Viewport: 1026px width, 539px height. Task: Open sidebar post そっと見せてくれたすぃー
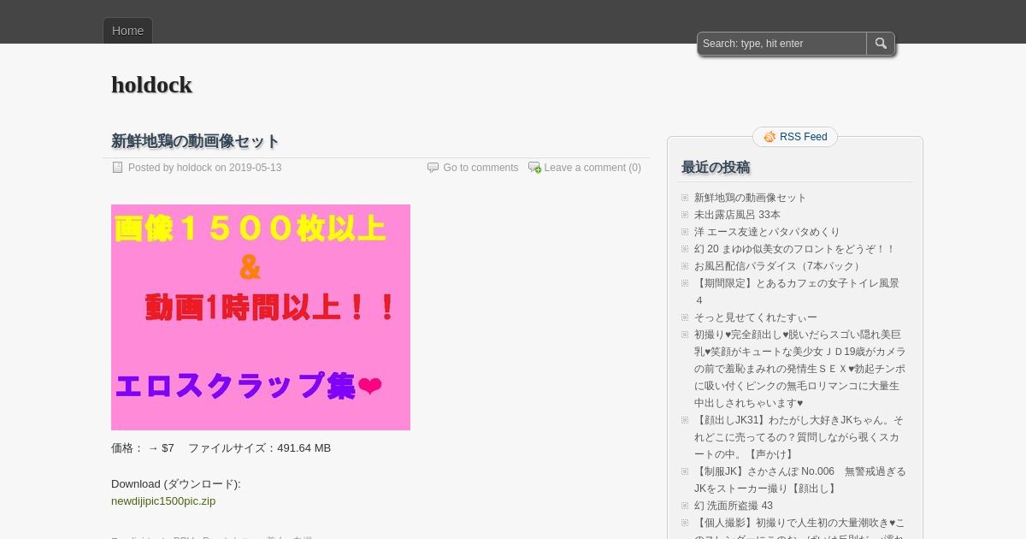point(756,317)
